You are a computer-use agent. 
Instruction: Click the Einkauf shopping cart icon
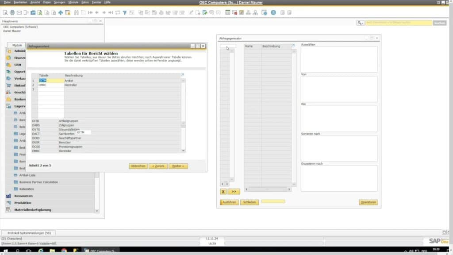point(8,85)
